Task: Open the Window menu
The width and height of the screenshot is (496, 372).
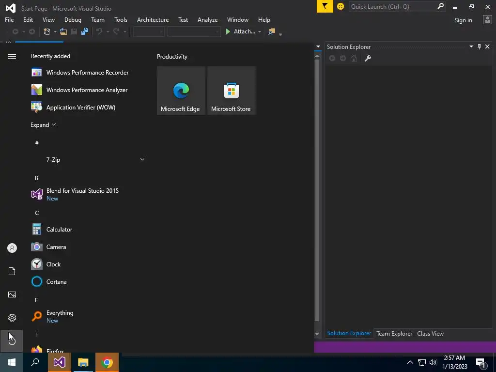Action: coord(237,19)
